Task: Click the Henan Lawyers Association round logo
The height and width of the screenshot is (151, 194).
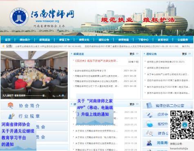Action: [x=19, y=17]
